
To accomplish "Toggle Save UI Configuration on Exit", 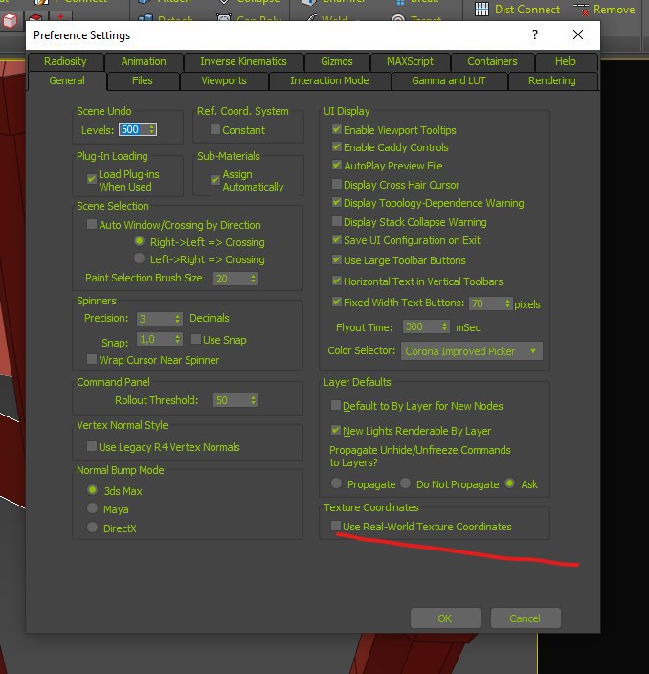I will coord(337,239).
